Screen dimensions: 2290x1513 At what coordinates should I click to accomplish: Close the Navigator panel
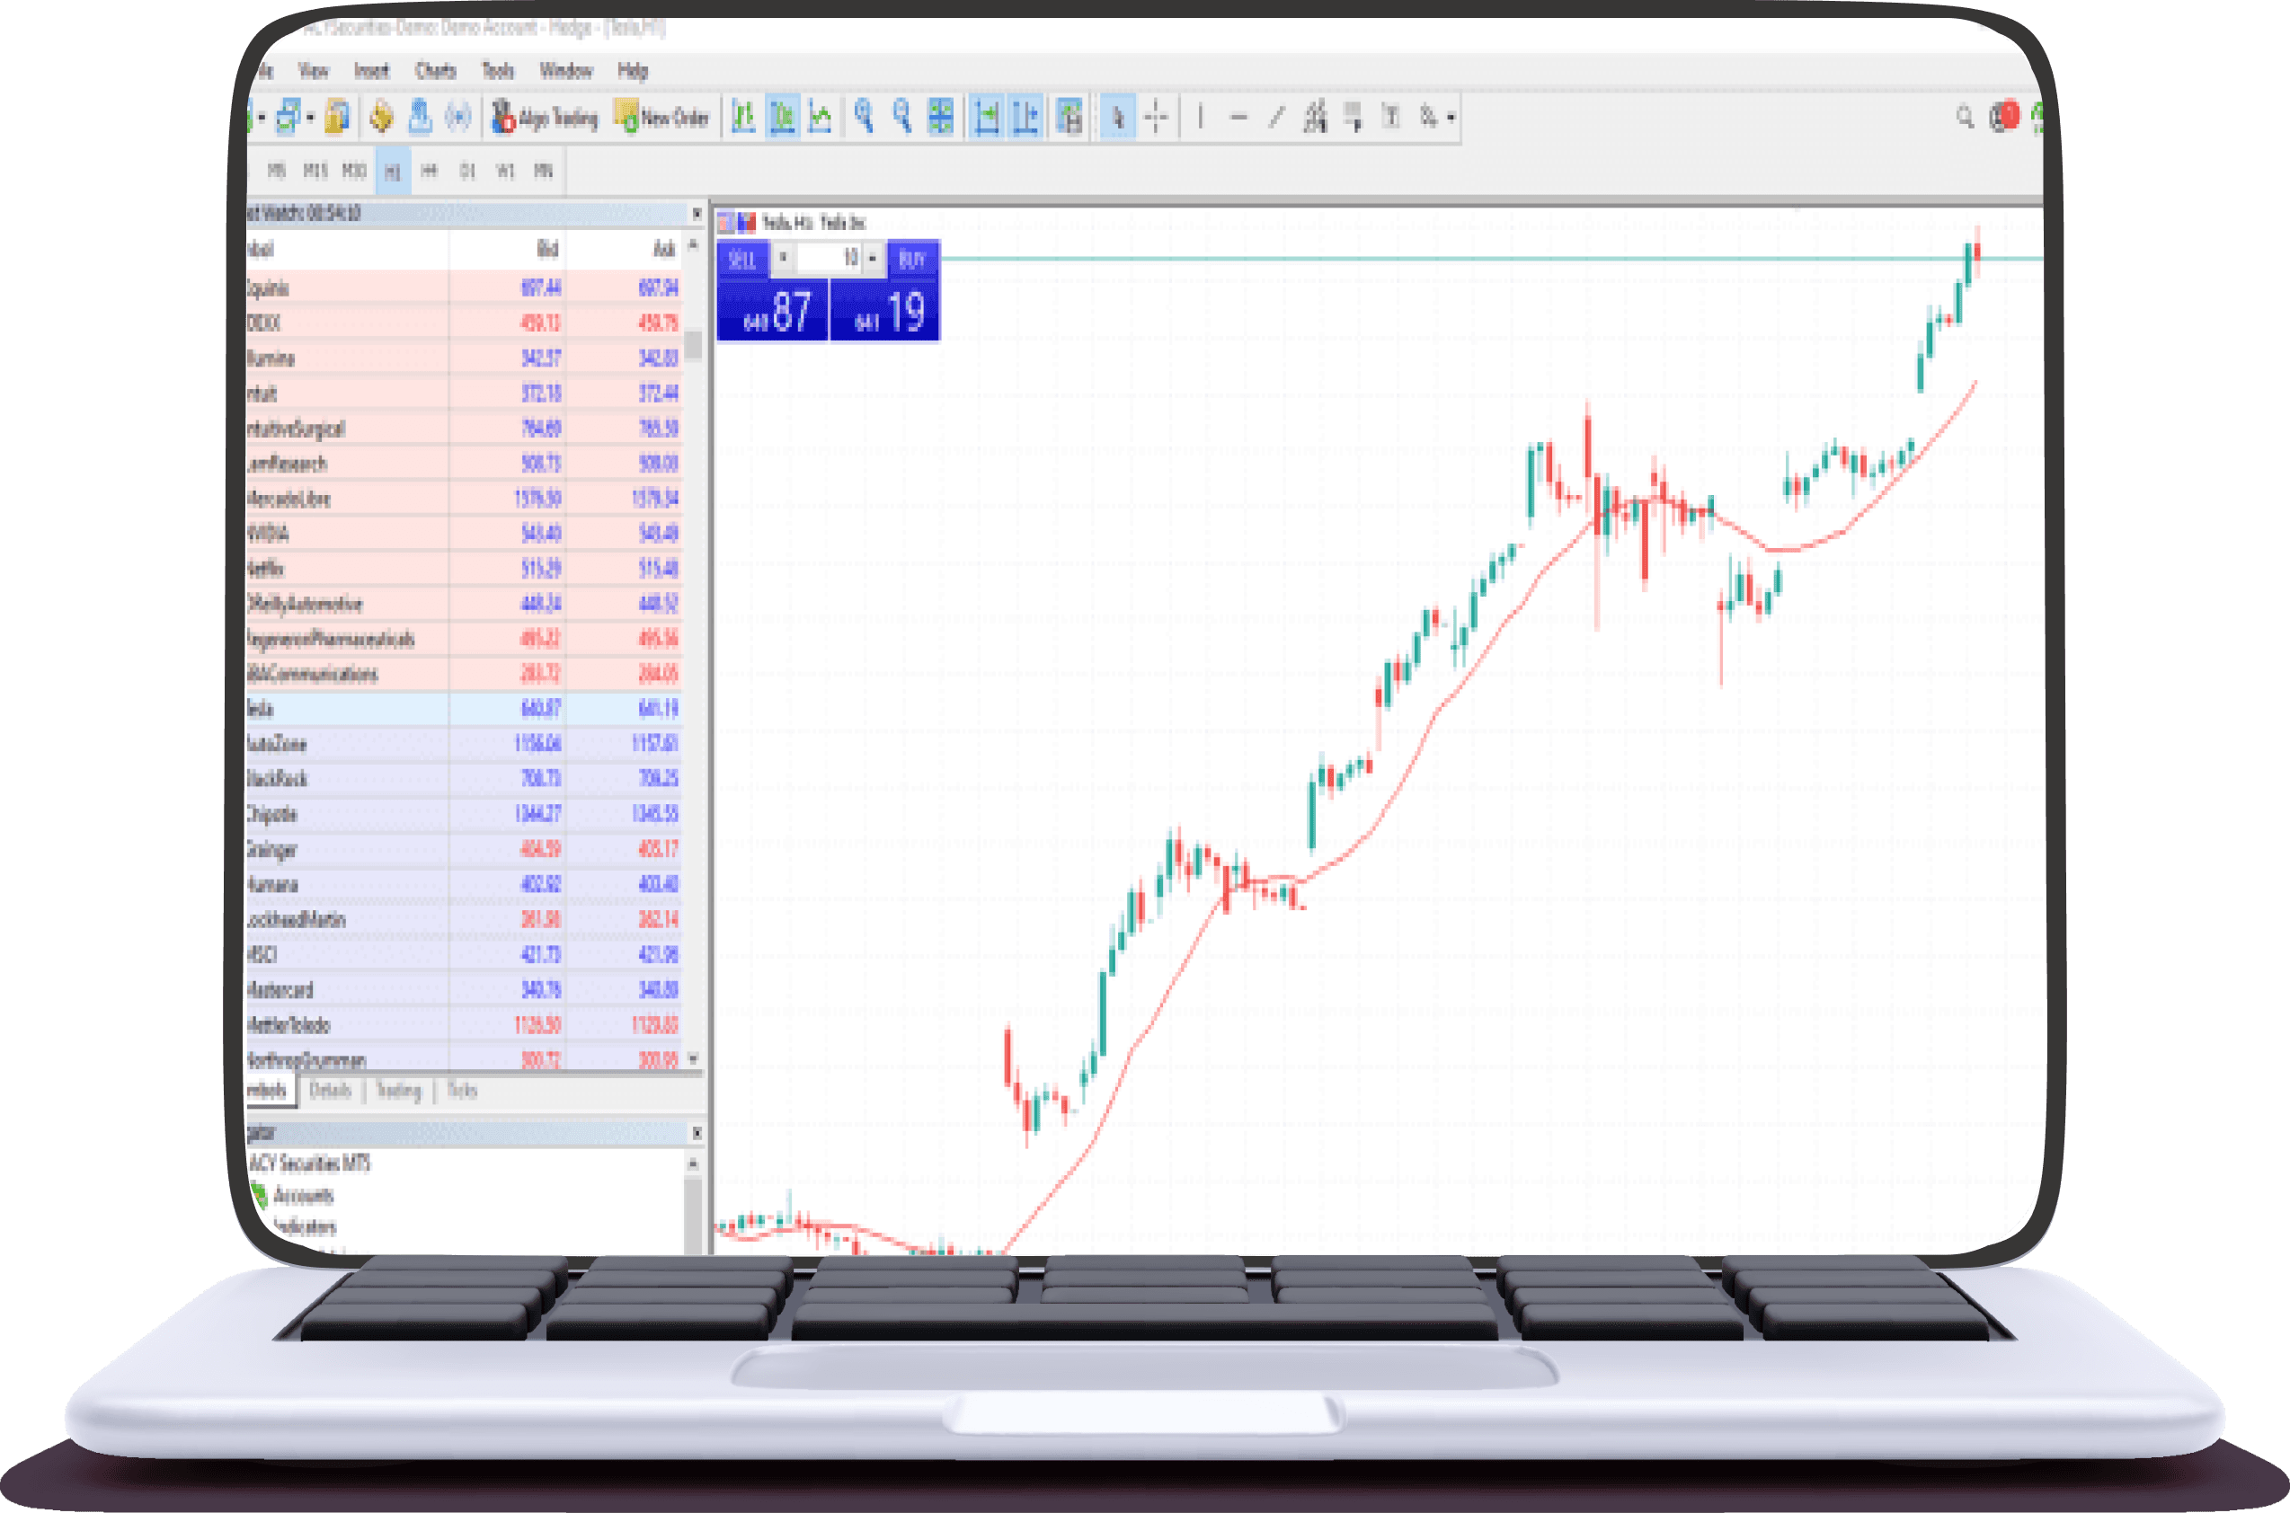pos(697,1133)
